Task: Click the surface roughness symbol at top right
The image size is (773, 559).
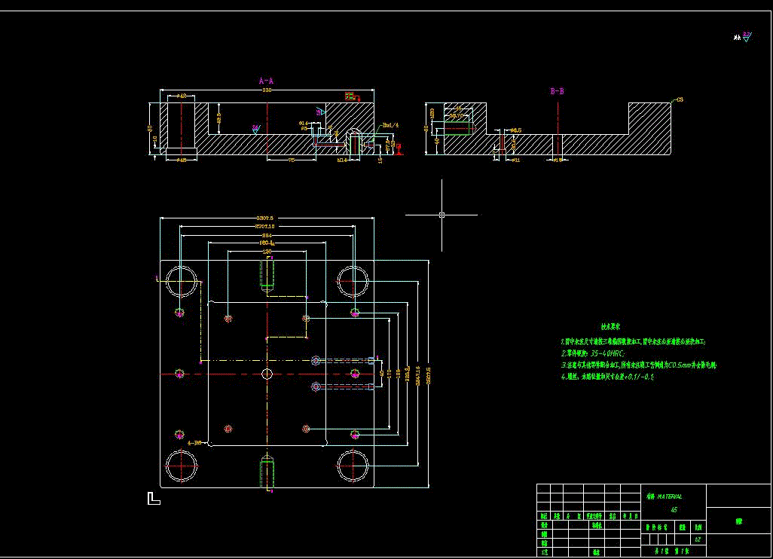Action: [747, 38]
